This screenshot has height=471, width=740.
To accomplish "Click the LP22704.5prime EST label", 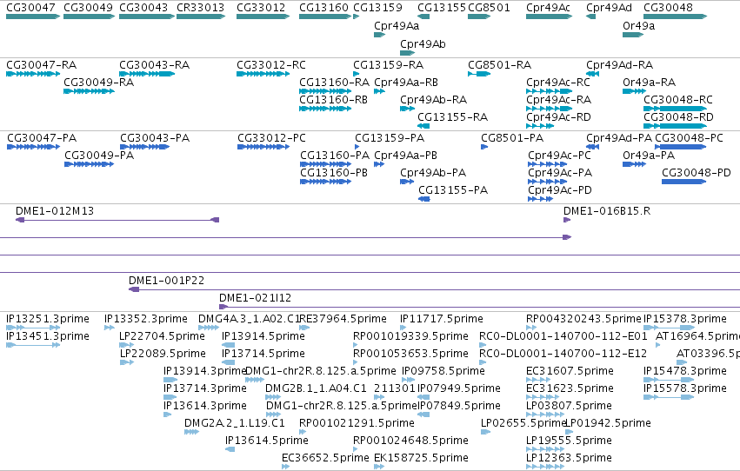I will [162, 336].
